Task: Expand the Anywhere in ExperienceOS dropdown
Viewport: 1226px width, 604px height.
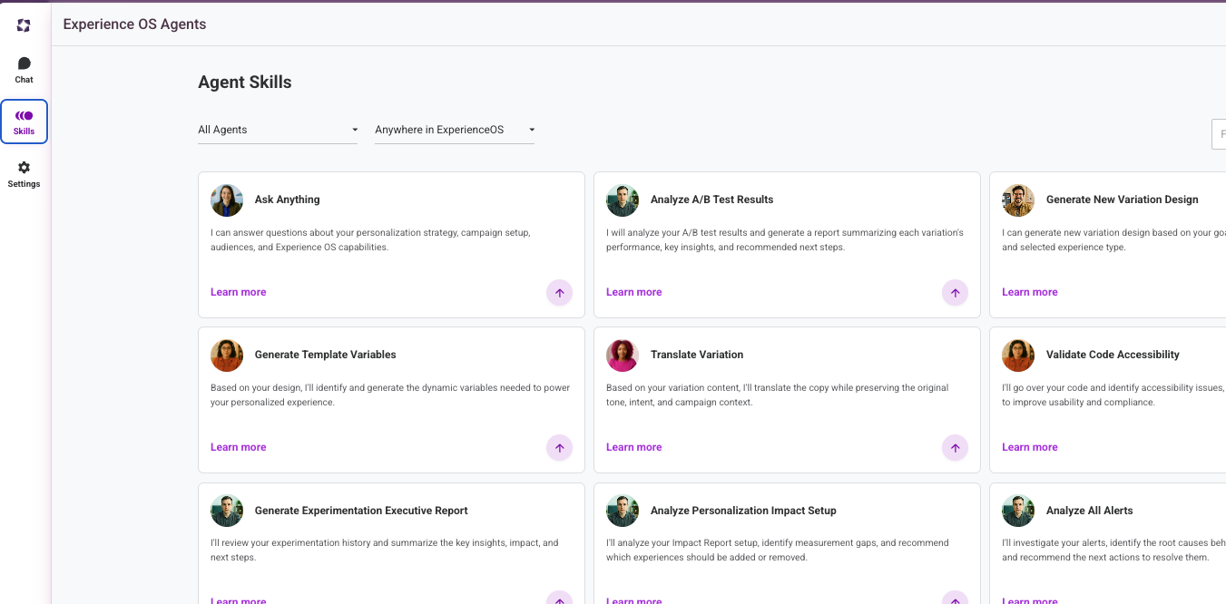Action: (x=455, y=130)
